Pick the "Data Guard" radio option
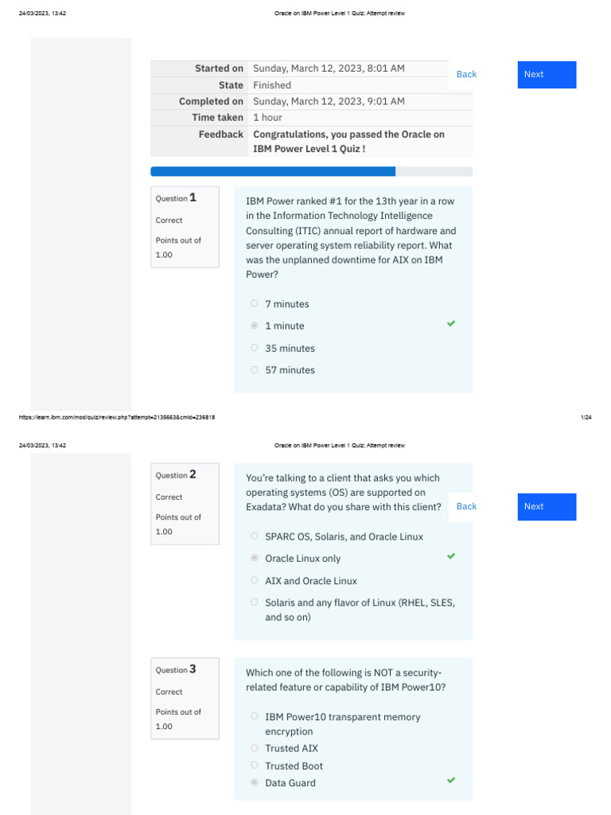Viewport: 611px width, 815px height. pyautogui.click(x=255, y=783)
